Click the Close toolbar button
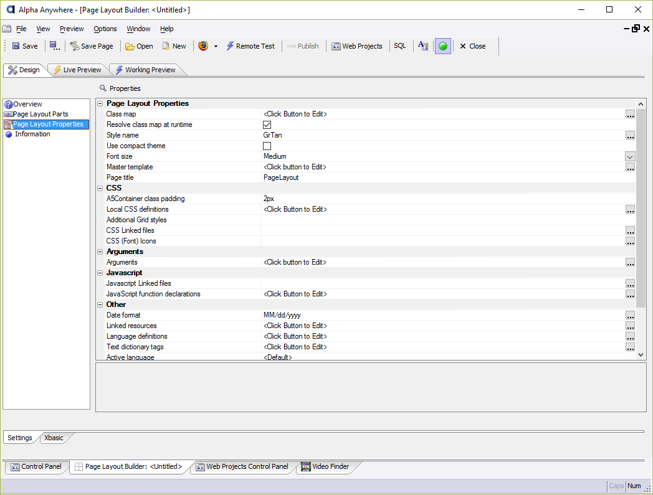The height and width of the screenshot is (495, 653). tap(473, 46)
